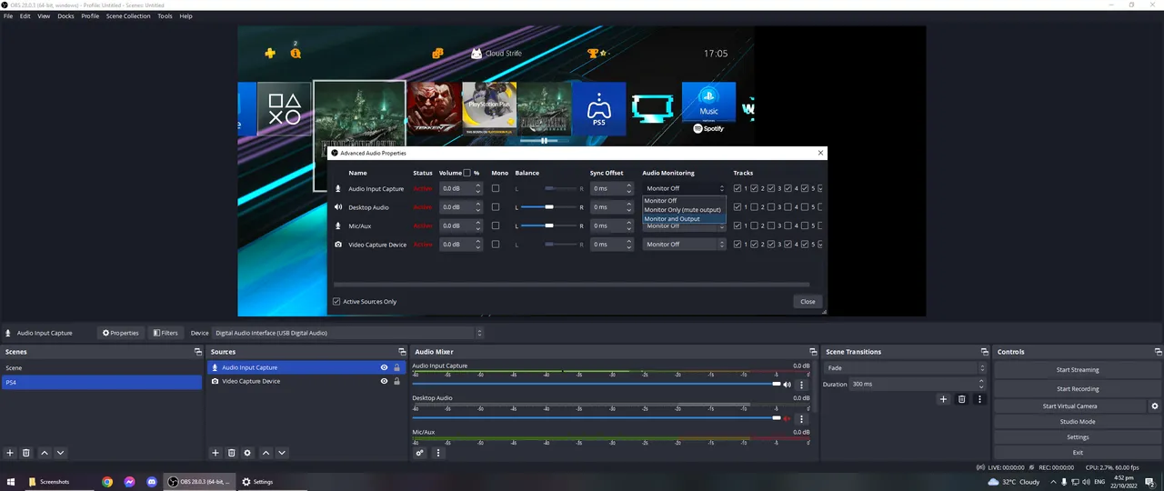
Task: Close the Advanced Audio Properties dialog
Action: click(x=808, y=302)
